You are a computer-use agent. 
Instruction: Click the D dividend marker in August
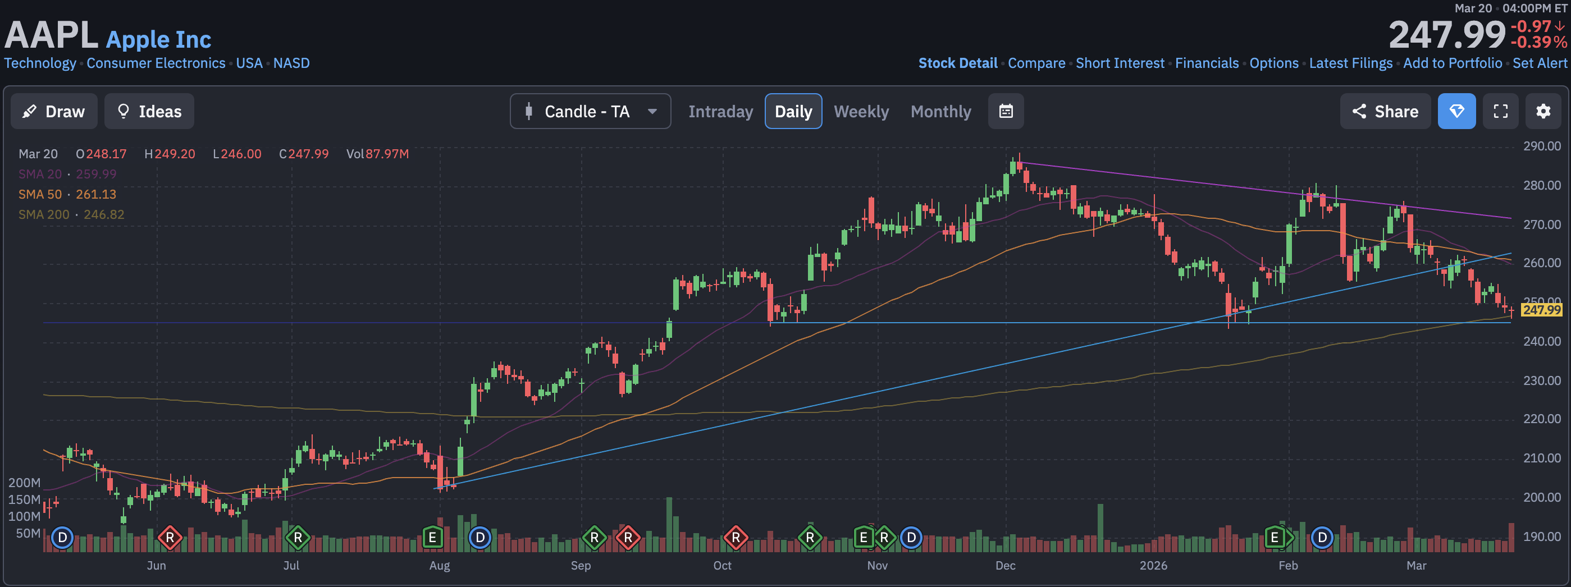click(x=480, y=538)
